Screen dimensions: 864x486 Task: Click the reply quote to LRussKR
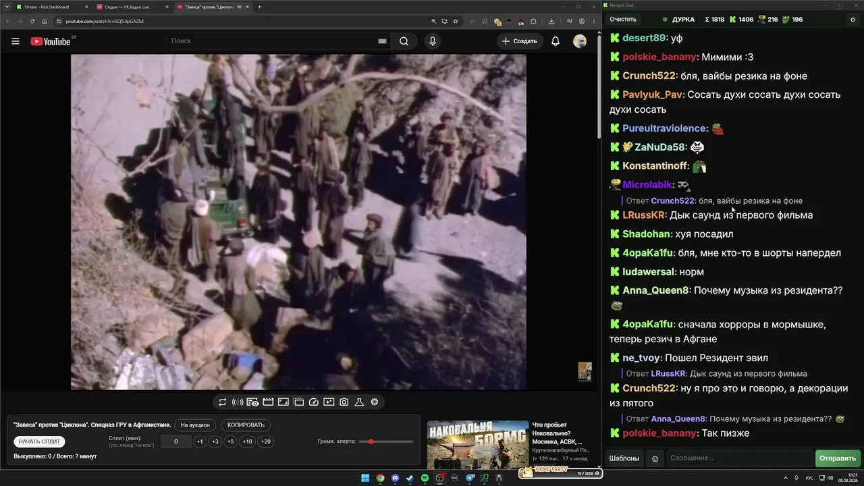(716, 374)
